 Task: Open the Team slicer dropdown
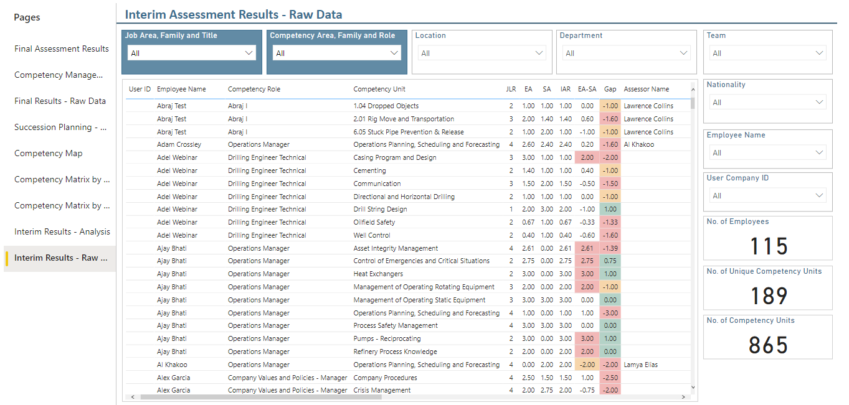[x=767, y=53]
